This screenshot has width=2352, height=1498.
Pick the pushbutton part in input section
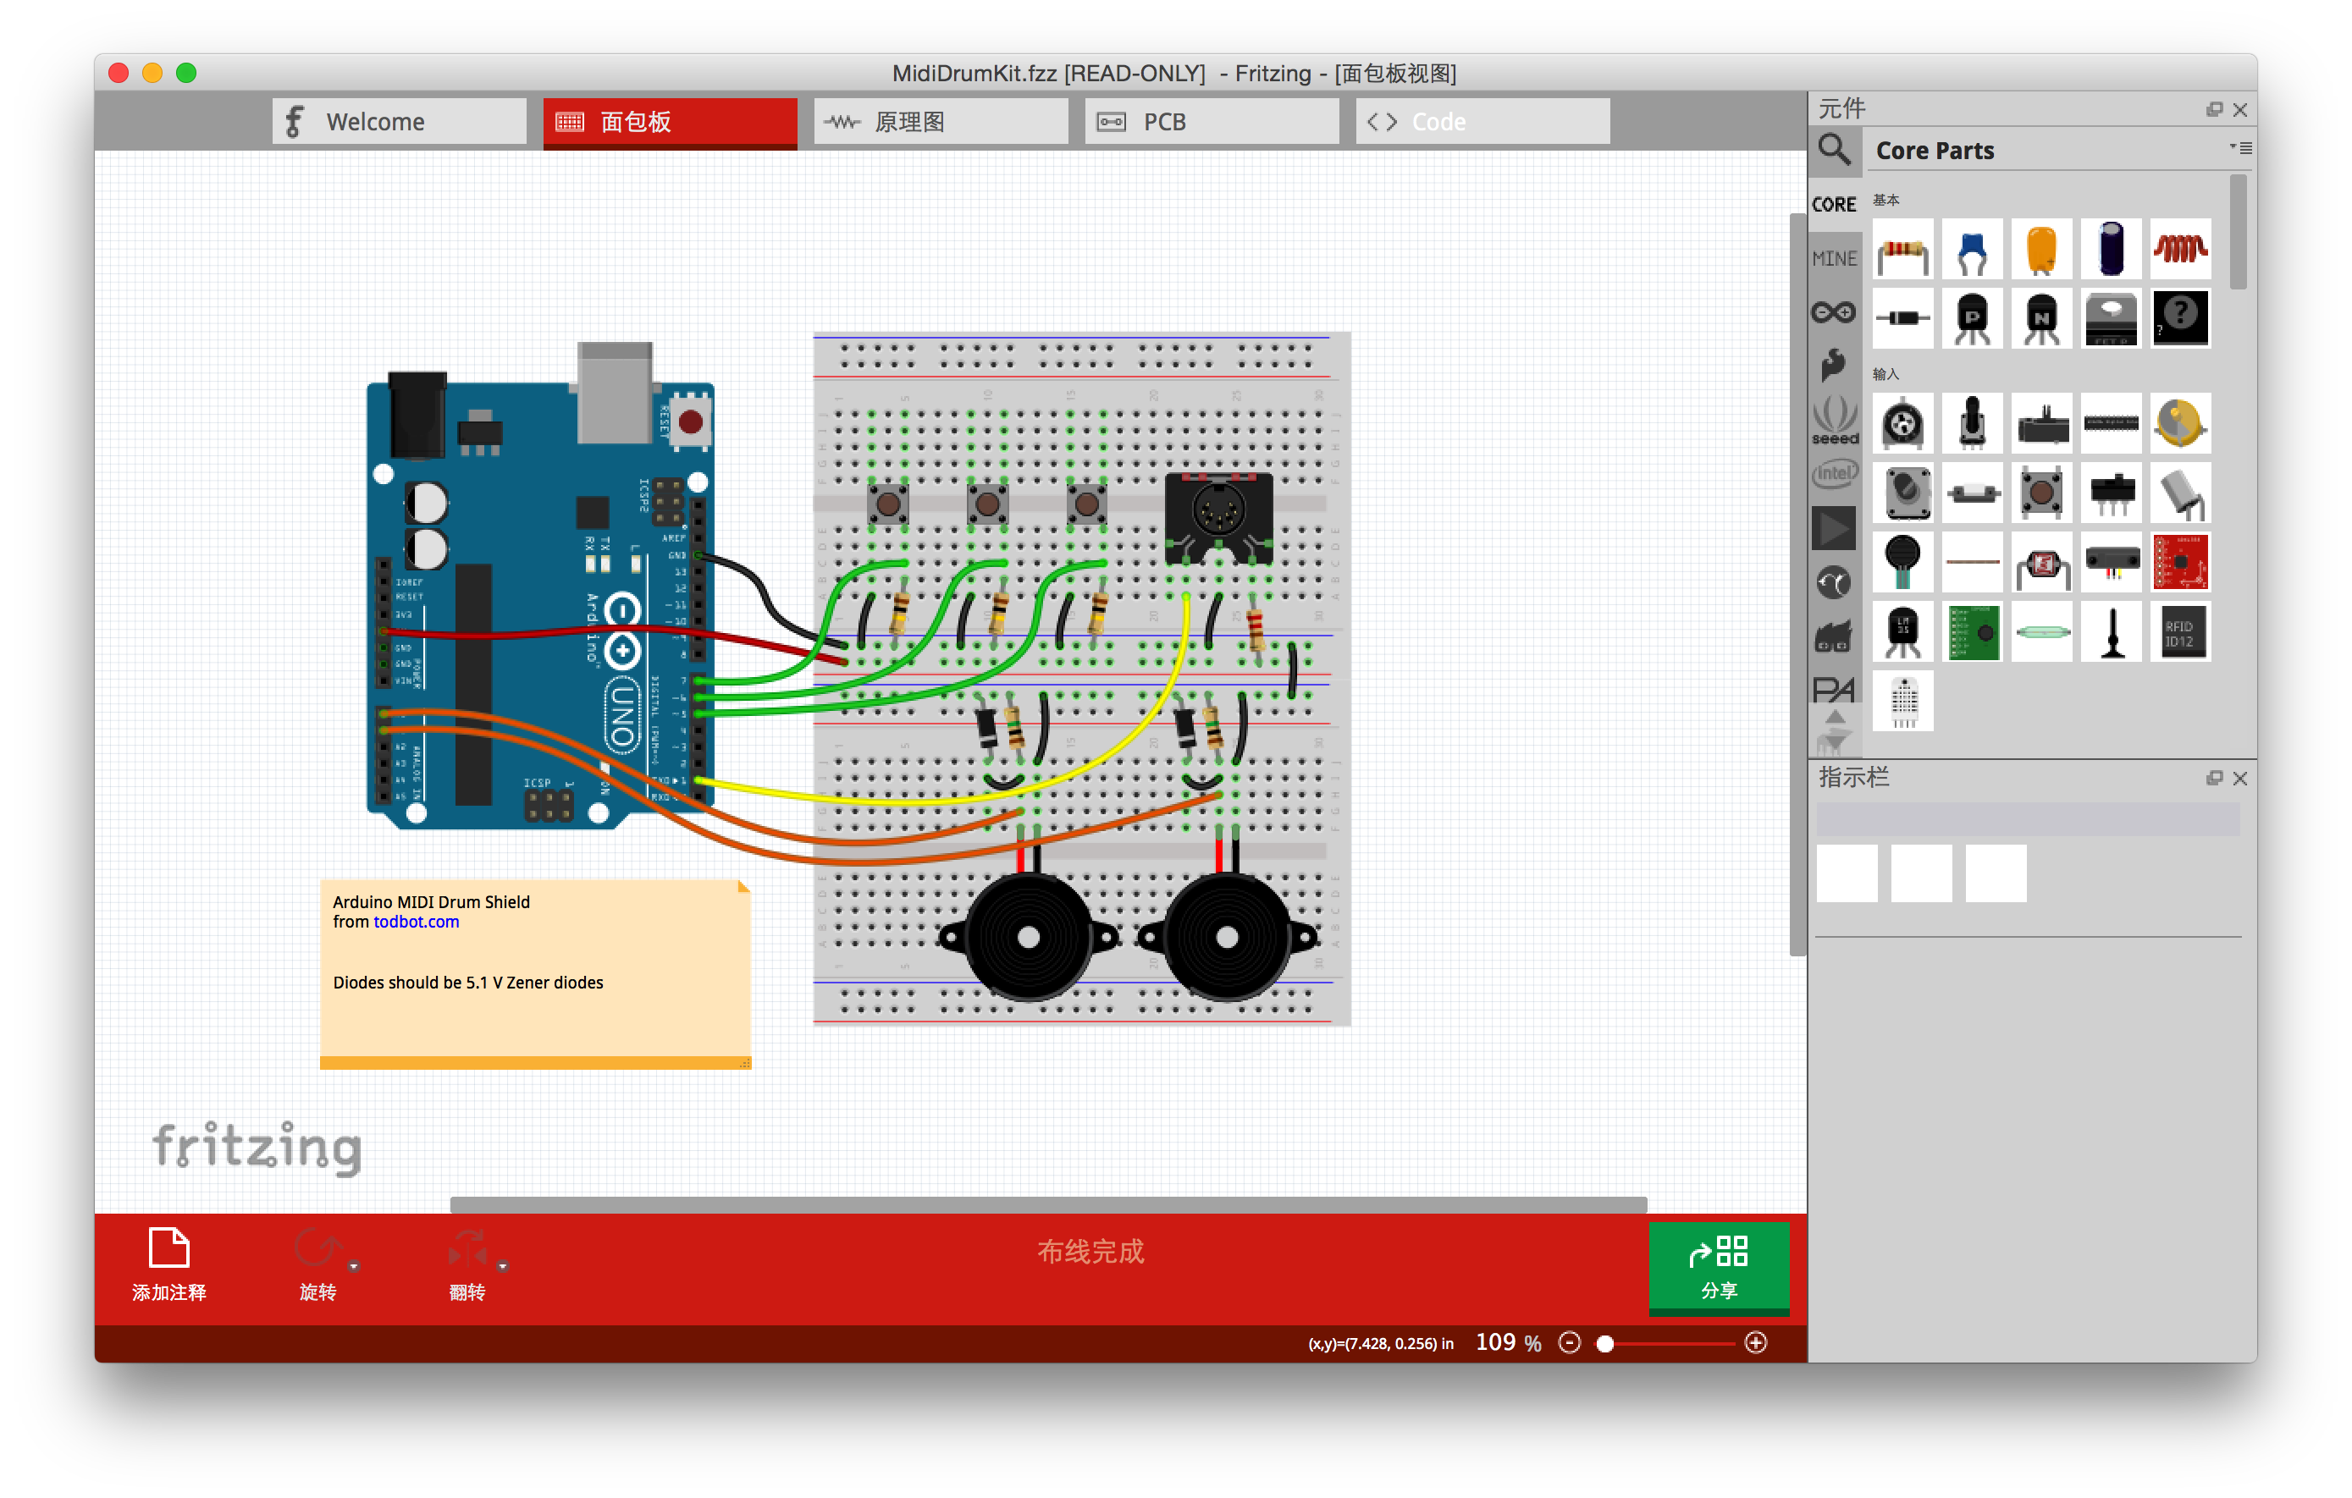click(2040, 493)
